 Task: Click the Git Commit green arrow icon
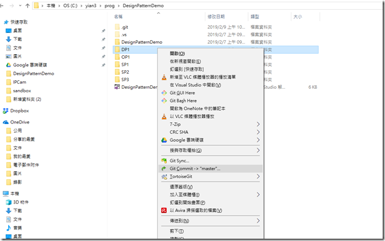pos(164,169)
